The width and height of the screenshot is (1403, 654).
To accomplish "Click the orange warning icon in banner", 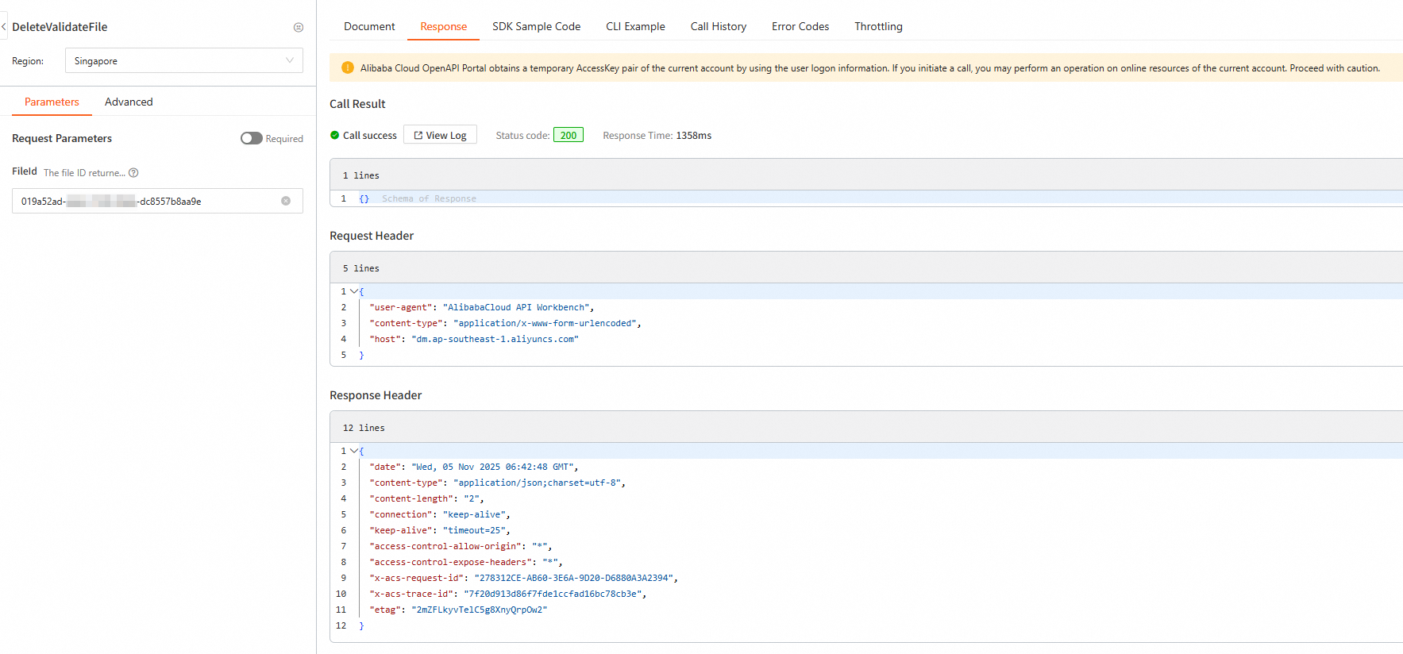I will tap(347, 68).
